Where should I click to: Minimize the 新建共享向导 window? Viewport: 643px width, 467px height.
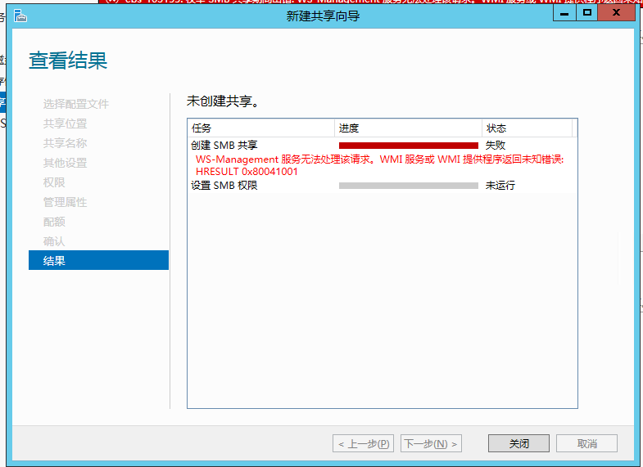coord(564,13)
